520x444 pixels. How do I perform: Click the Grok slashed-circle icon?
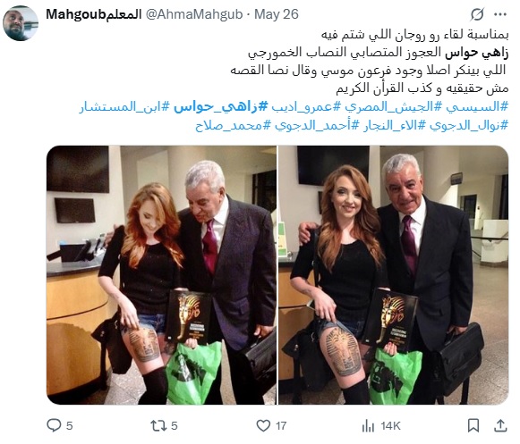pos(477,14)
